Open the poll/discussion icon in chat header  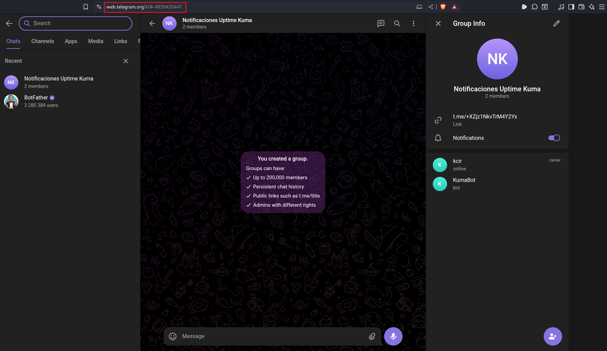[x=381, y=23]
